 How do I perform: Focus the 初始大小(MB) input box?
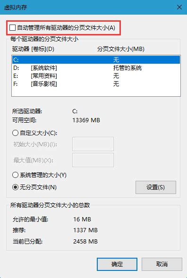[x=93, y=144]
